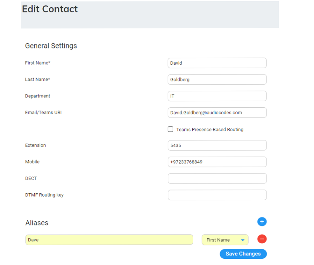Focus the Extension field with 5435
The width and height of the screenshot is (314, 265).
click(x=217, y=146)
